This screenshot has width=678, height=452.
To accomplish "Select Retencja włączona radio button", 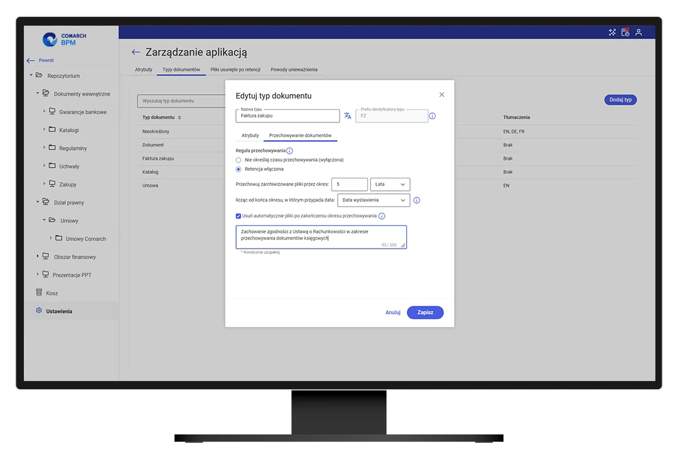I will (x=239, y=169).
